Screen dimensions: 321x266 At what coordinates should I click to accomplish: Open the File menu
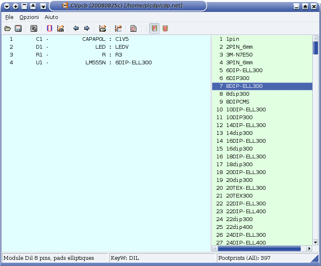(10, 17)
